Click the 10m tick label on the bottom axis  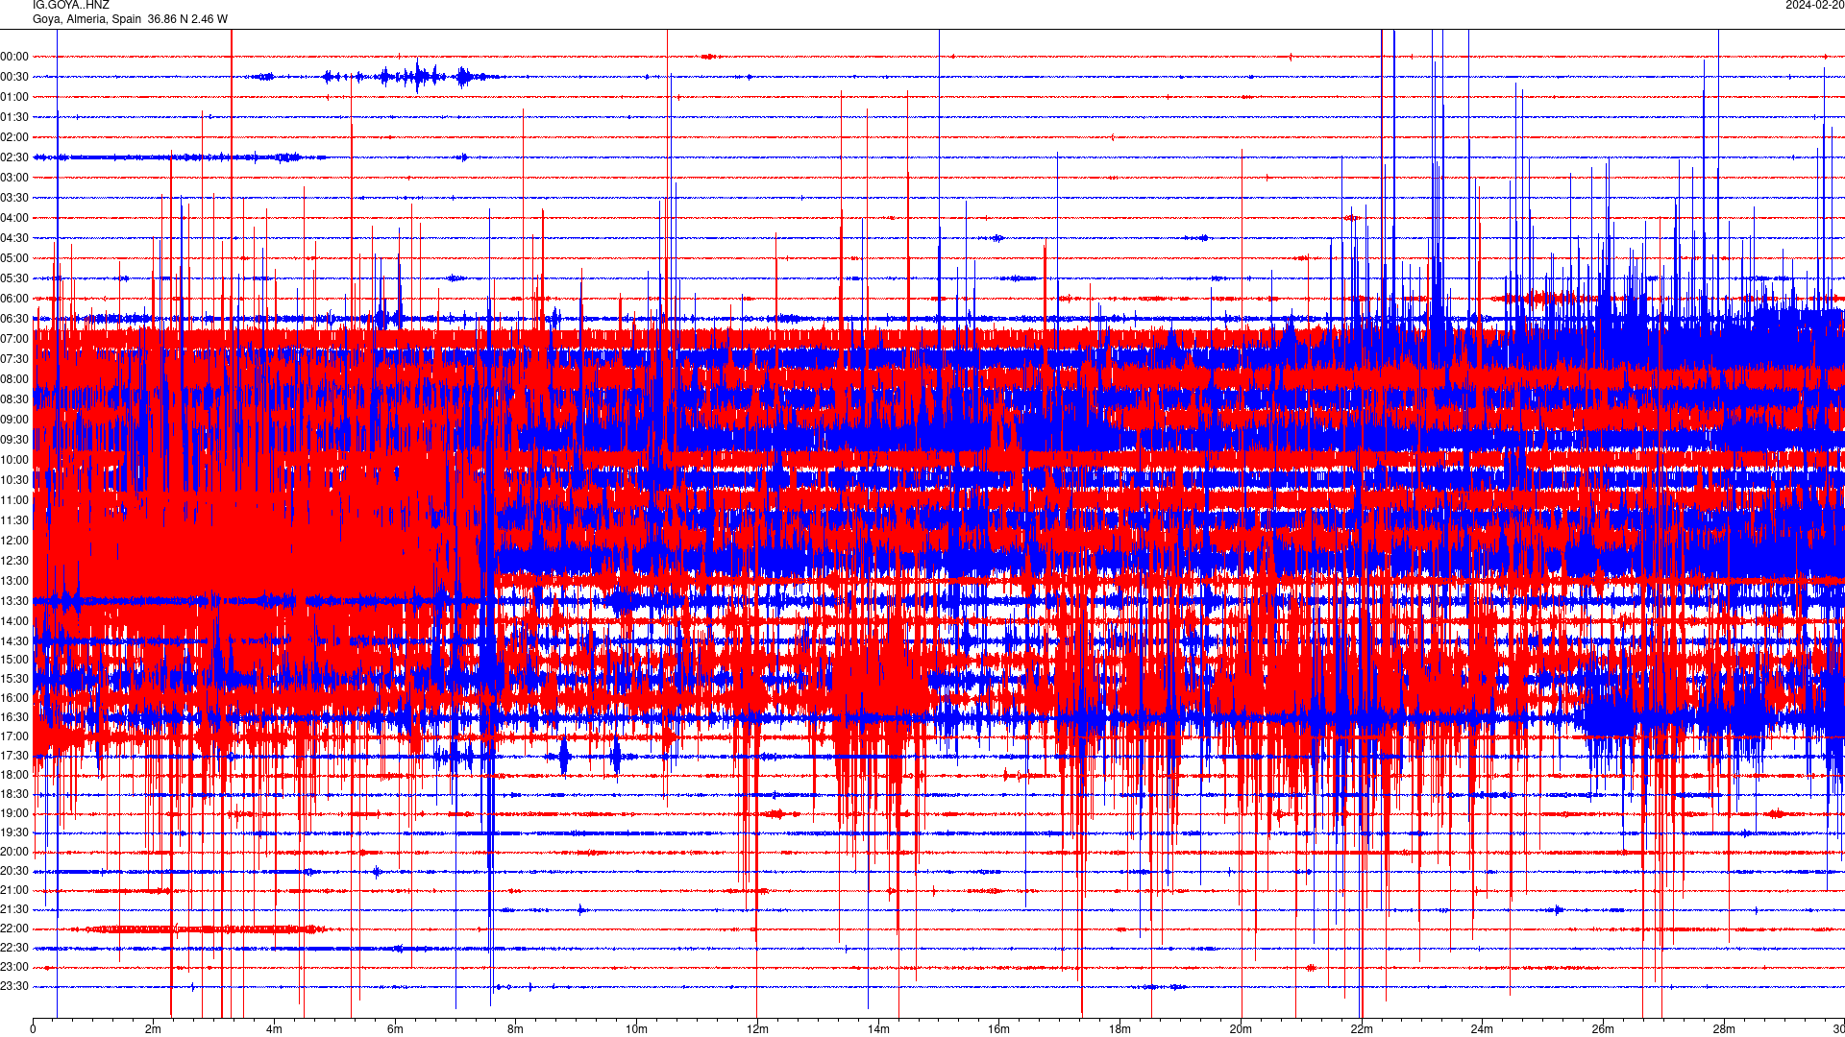click(x=636, y=1029)
